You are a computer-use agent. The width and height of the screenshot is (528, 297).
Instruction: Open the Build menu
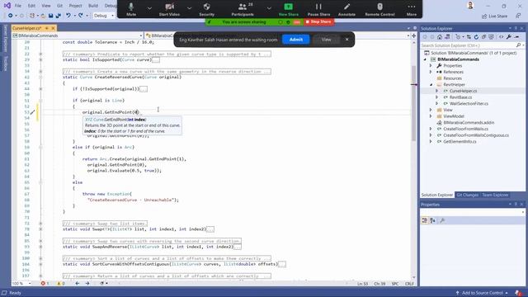(93, 6)
